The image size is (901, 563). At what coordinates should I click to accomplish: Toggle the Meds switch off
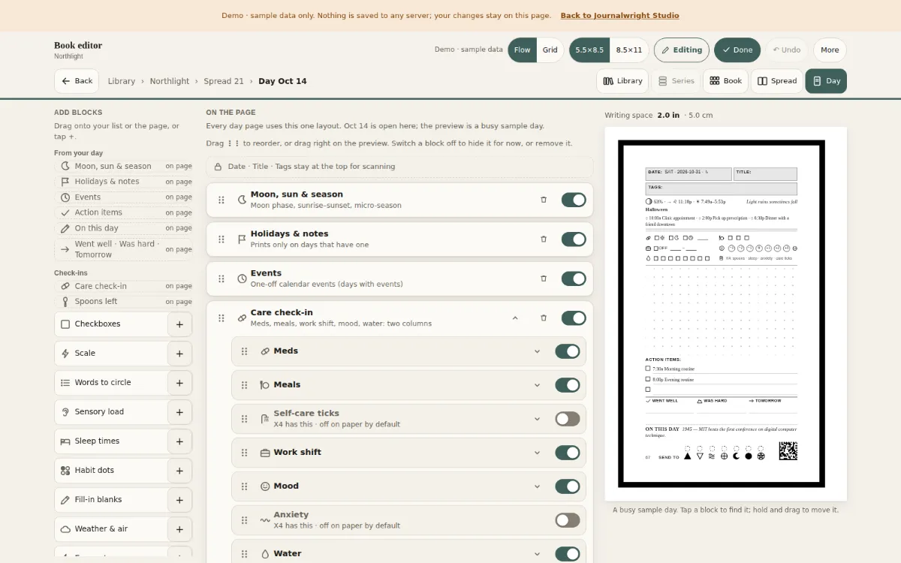[x=568, y=351]
